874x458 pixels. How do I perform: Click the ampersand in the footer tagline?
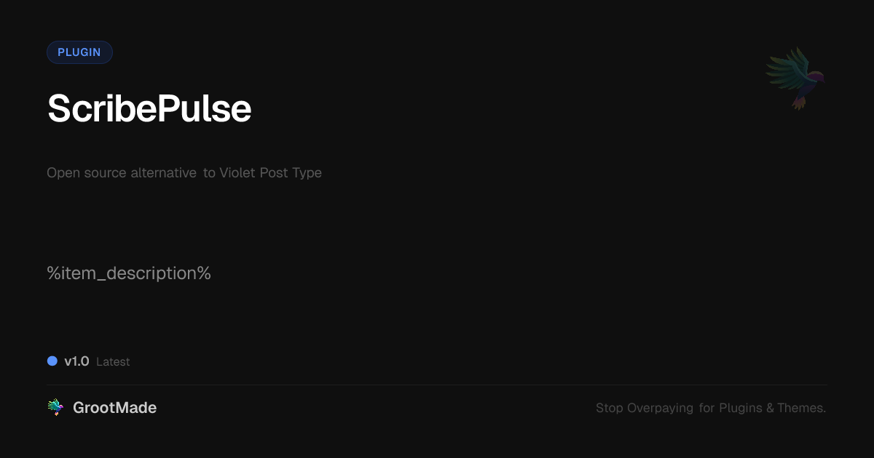[770, 408]
